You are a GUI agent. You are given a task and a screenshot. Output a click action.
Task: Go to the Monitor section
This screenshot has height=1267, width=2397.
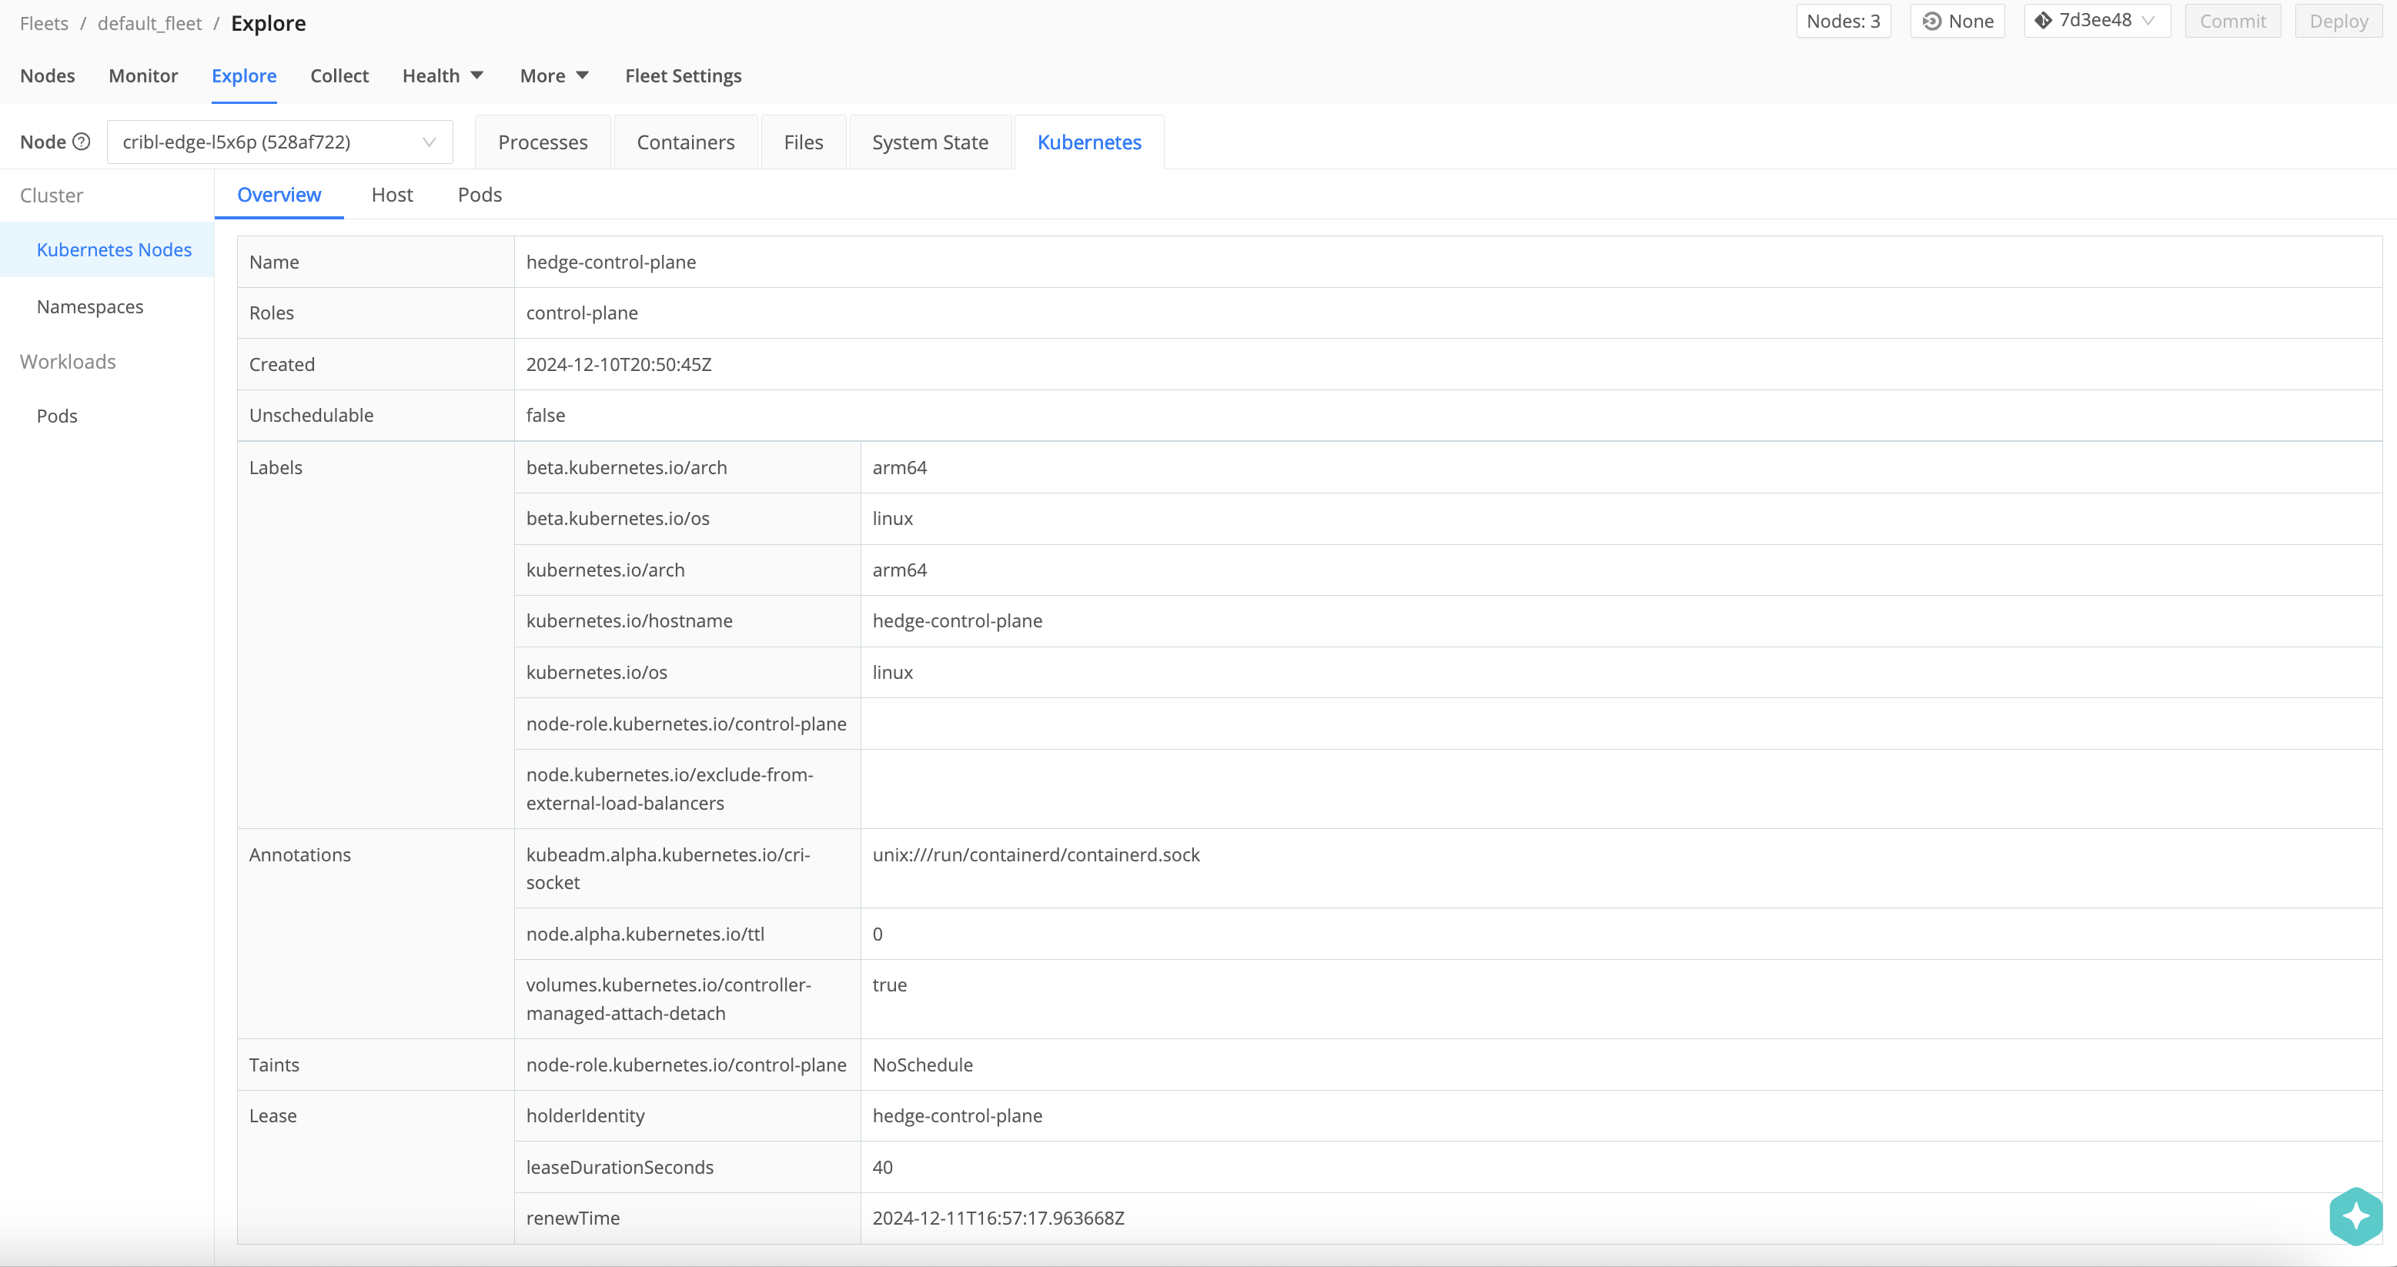(x=142, y=75)
